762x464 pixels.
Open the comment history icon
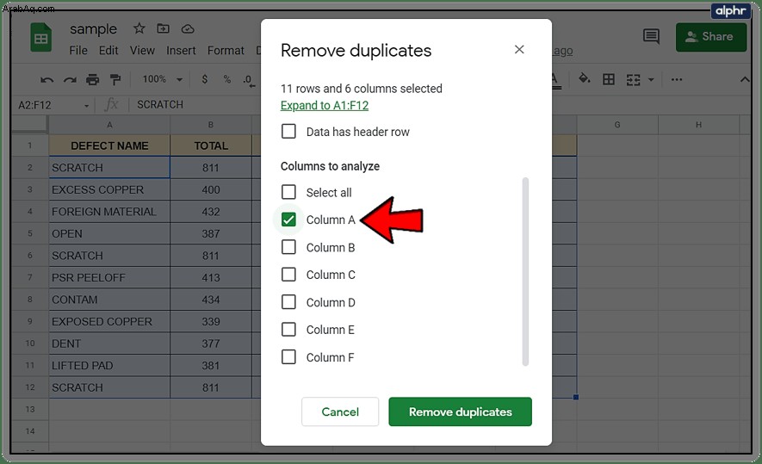pyautogui.click(x=651, y=36)
